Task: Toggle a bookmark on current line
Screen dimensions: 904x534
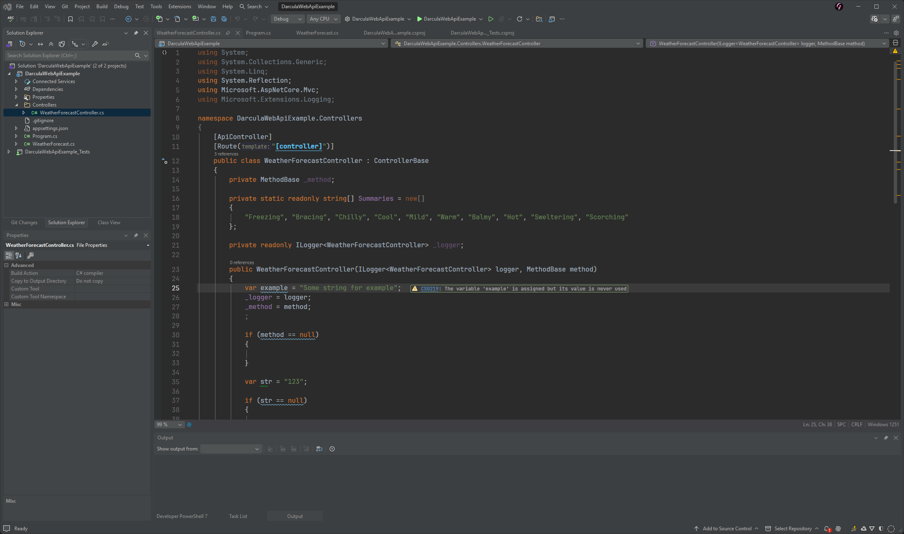Action: point(70,19)
